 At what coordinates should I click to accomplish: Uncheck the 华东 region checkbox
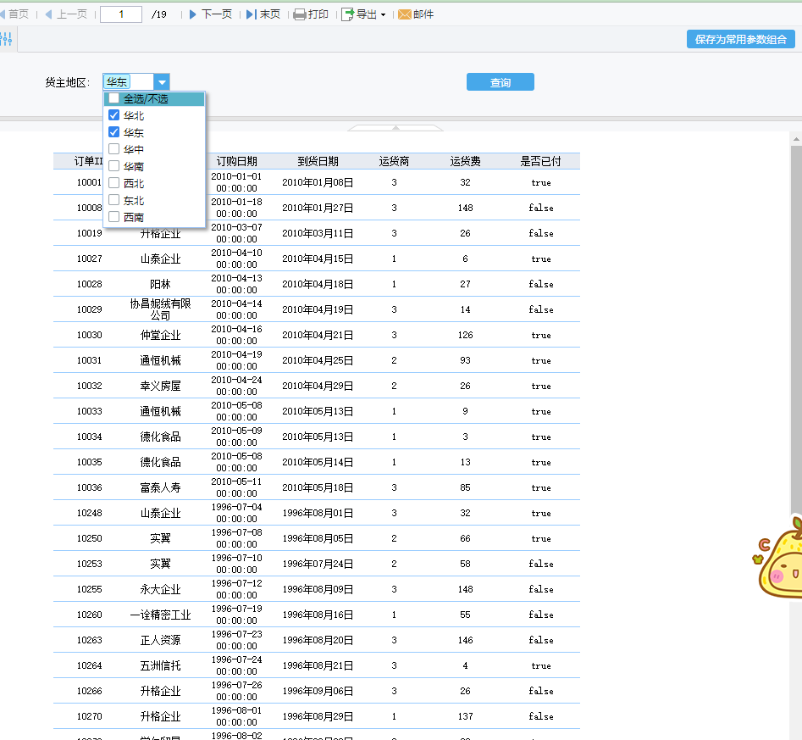114,132
